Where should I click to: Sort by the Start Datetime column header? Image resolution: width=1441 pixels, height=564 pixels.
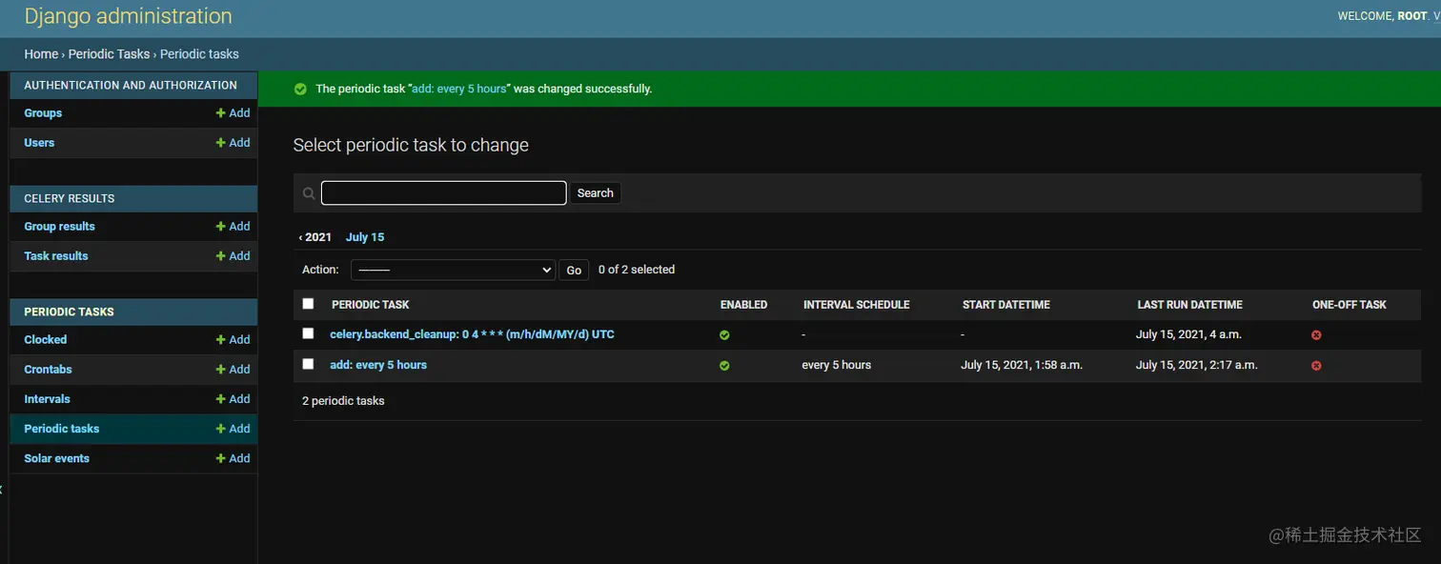pyautogui.click(x=1006, y=305)
